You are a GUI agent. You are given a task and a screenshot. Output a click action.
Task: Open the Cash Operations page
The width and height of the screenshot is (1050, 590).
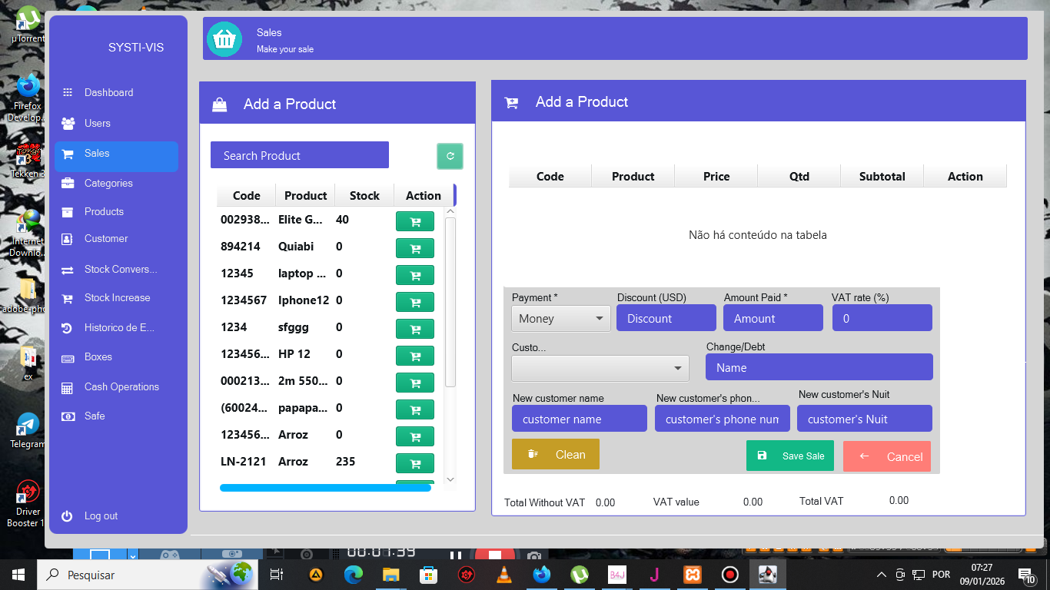[x=121, y=386]
